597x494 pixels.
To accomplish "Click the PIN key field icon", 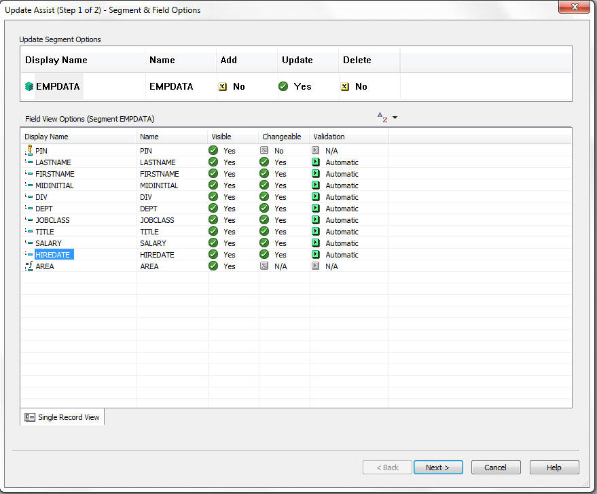I will 29,150.
